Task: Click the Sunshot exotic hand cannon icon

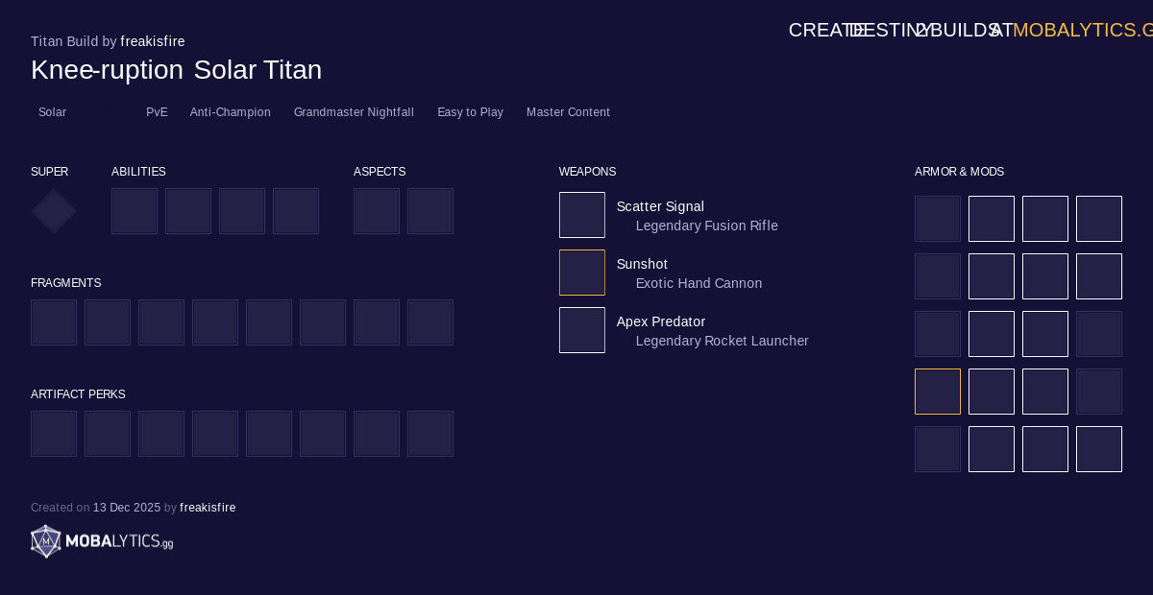Action: point(582,273)
